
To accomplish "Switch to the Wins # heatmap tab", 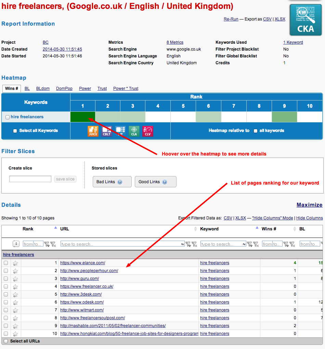I will click(12, 89).
